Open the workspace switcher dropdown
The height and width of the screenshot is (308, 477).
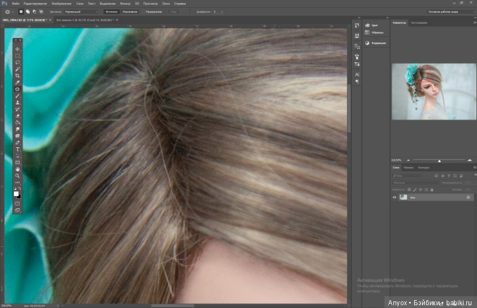(451, 12)
